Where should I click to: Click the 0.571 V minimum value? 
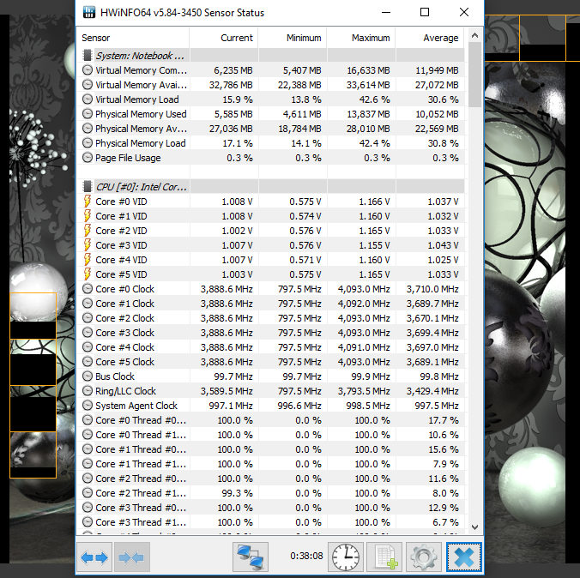tap(305, 260)
